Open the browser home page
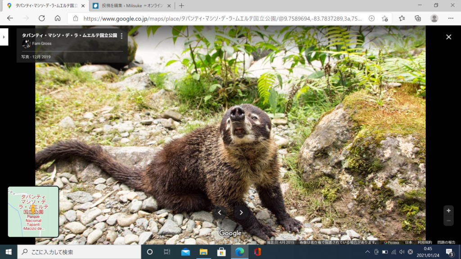 (x=58, y=18)
